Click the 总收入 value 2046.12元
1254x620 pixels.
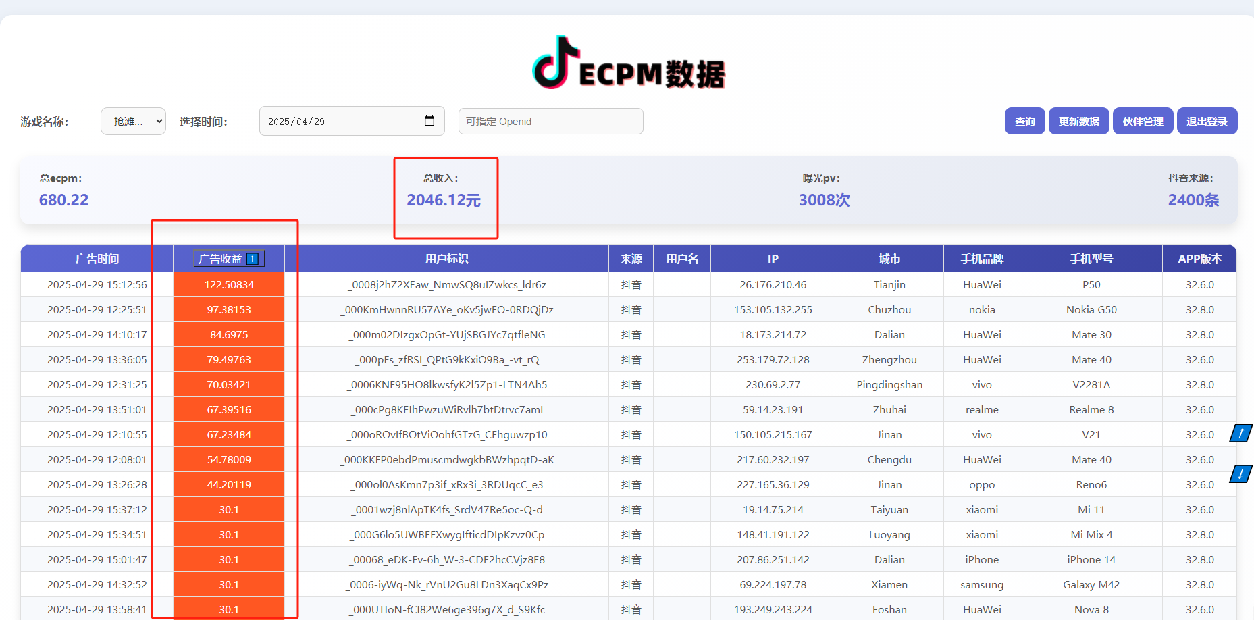[x=444, y=199]
